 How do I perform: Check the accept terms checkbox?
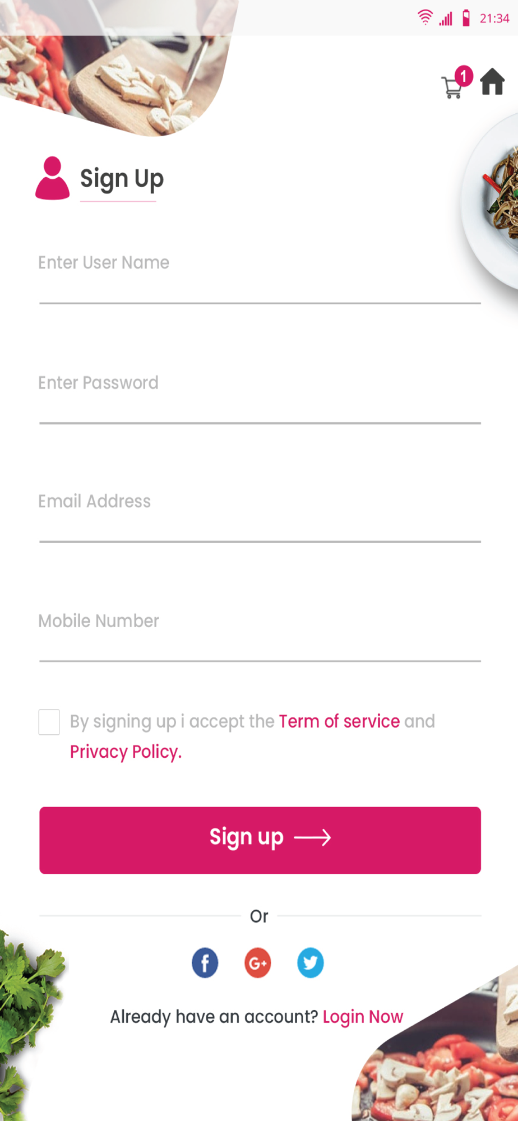coord(49,722)
